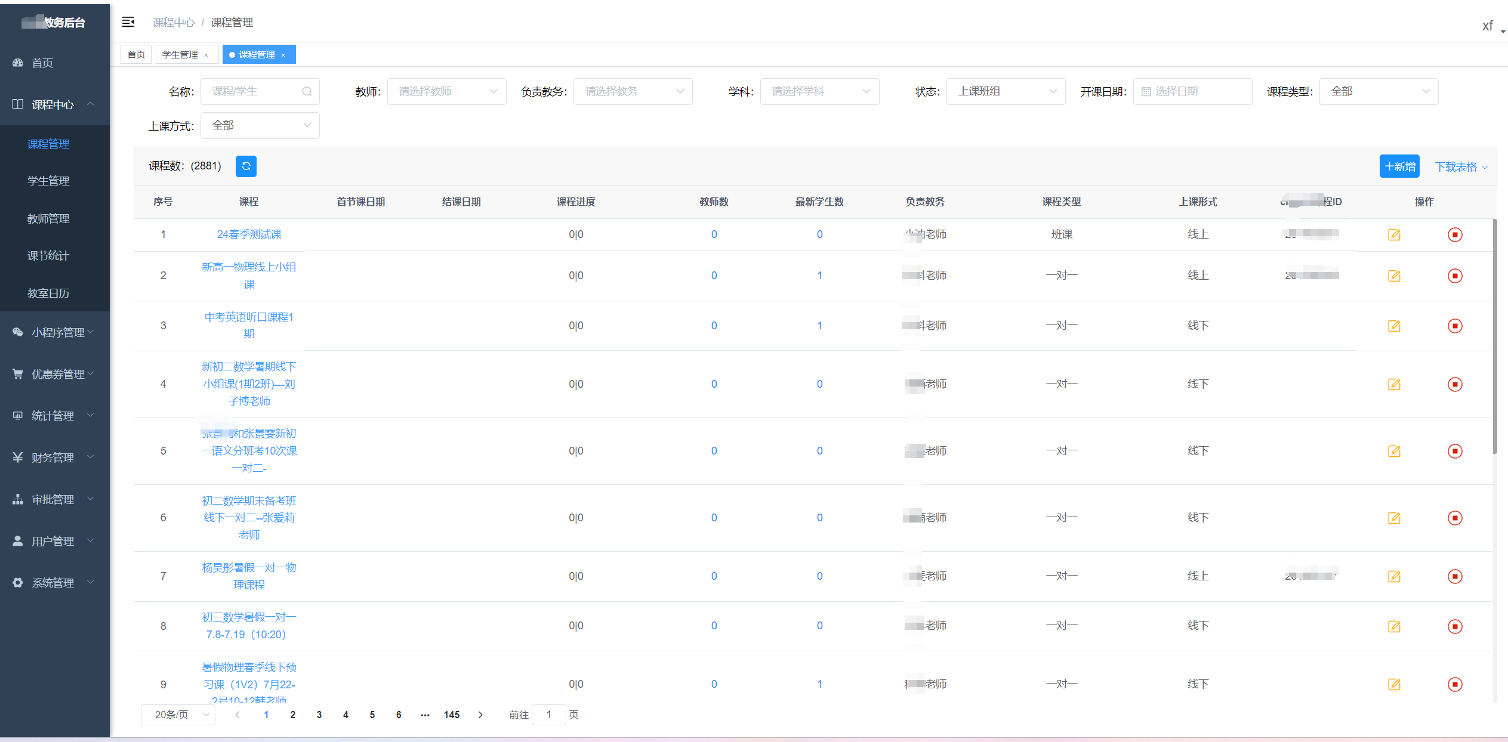
Task: Open 首页 in the sidebar
Action: pos(55,63)
